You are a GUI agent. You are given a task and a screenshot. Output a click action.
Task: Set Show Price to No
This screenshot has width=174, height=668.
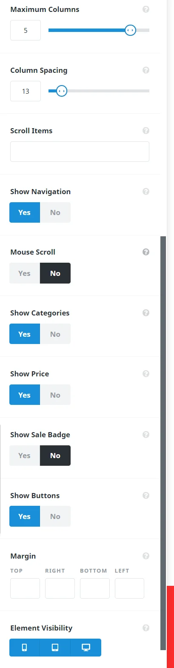pos(55,395)
